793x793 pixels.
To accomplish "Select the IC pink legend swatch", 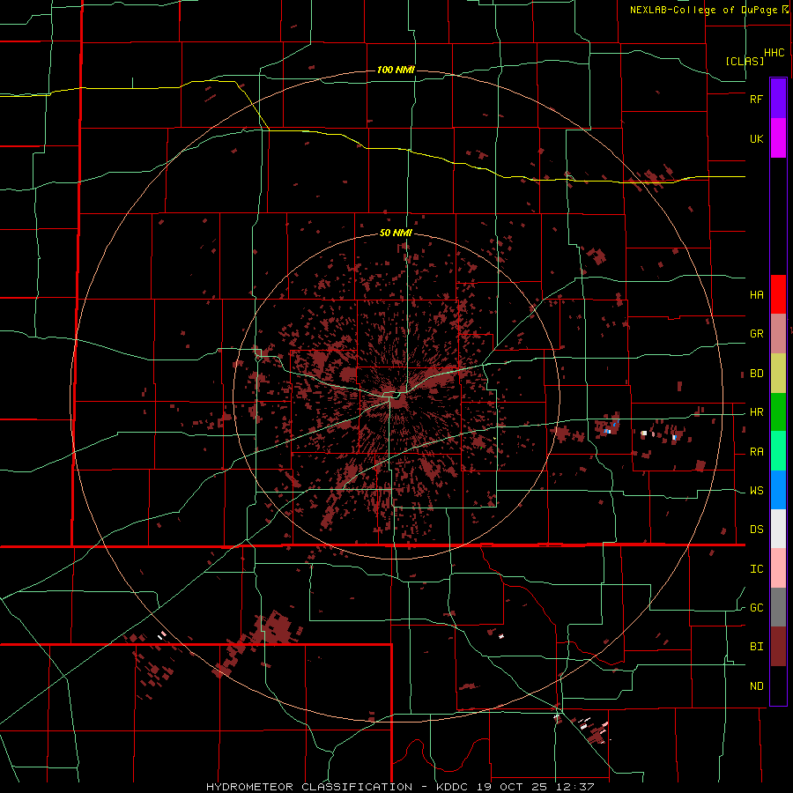I will pyautogui.click(x=778, y=568).
